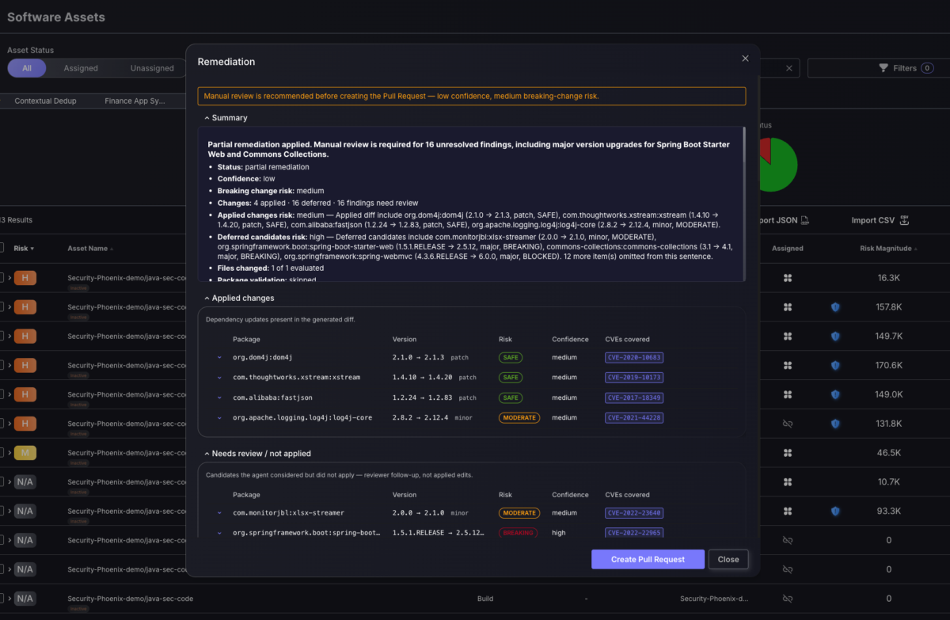Tick the checkbox of the 16.3K row

(x=2, y=278)
